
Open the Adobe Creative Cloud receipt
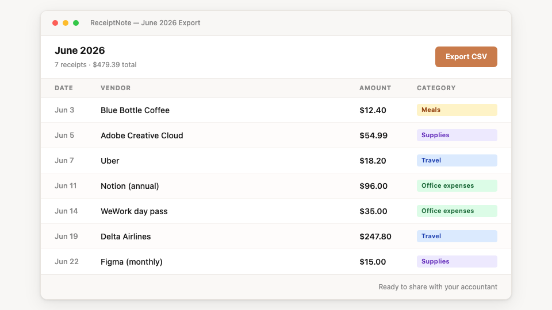pos(276,135)
